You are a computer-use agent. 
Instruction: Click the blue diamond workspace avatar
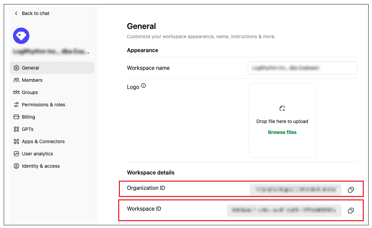pos(21,36)
